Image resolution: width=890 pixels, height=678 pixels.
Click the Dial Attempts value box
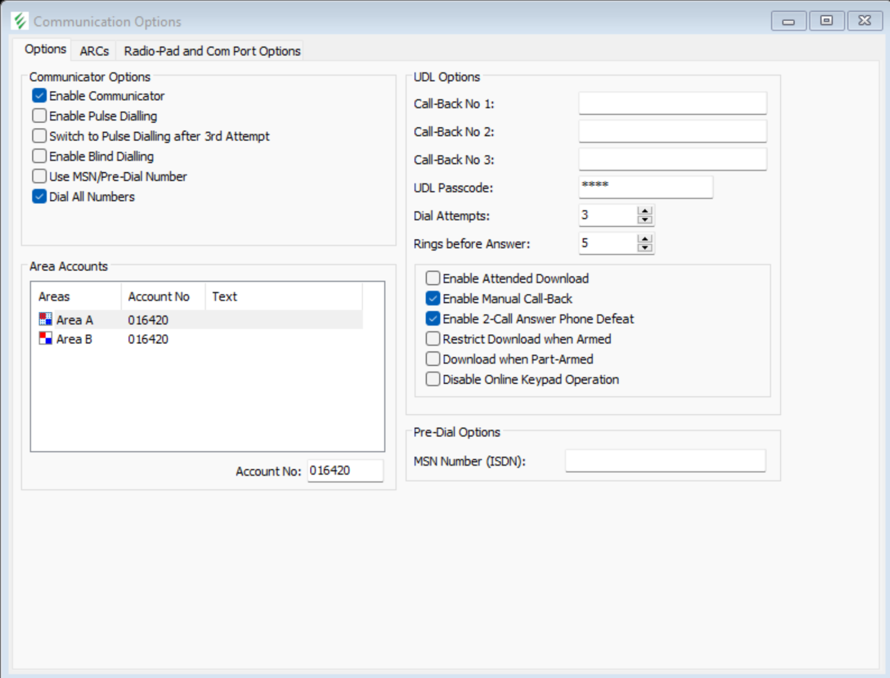(x=608, y=215)
